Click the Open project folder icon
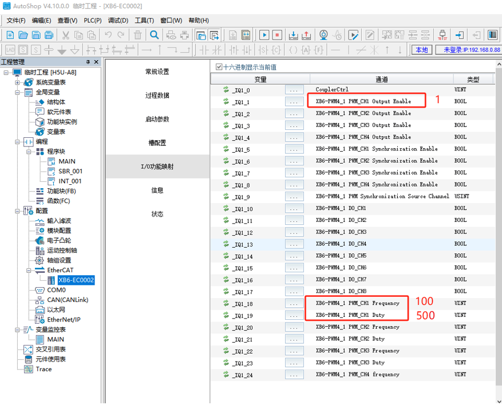The image size is (502, 405). point(23,35)
